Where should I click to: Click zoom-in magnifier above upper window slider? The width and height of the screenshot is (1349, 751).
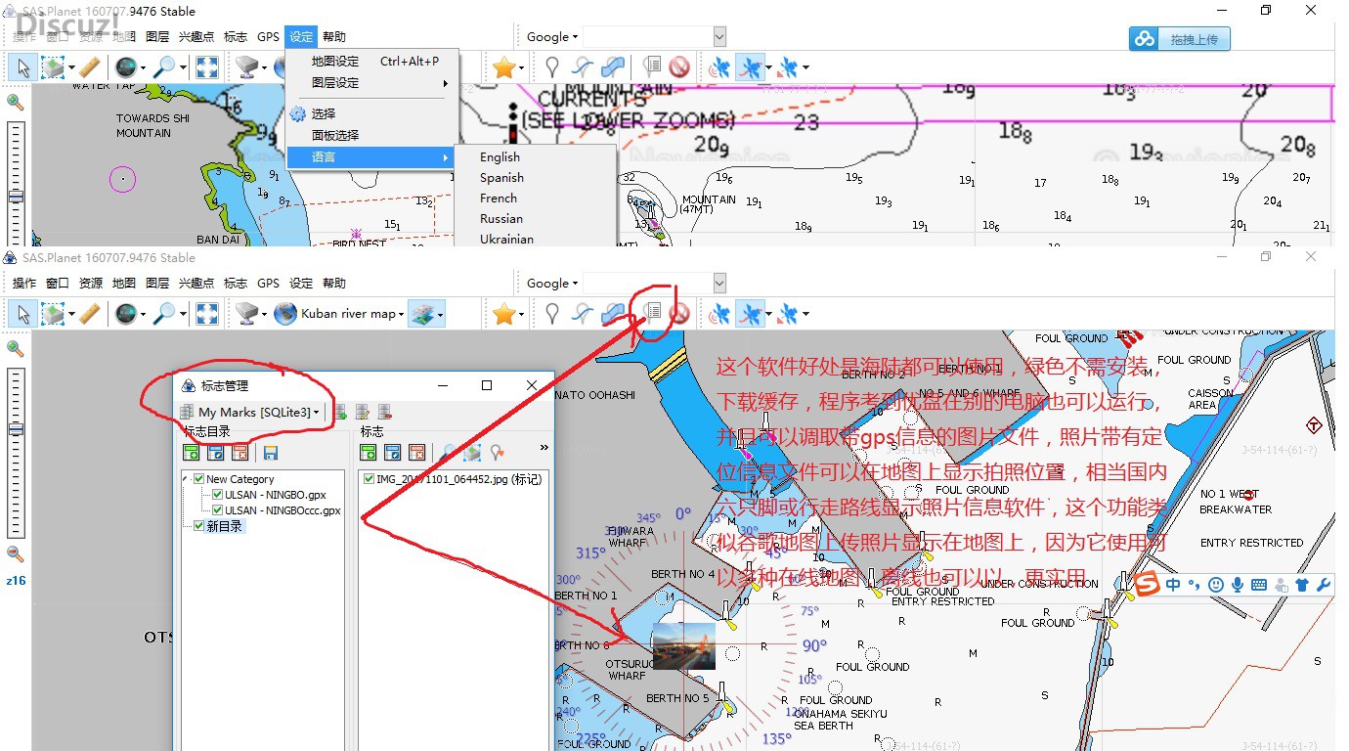pos(15,102)
